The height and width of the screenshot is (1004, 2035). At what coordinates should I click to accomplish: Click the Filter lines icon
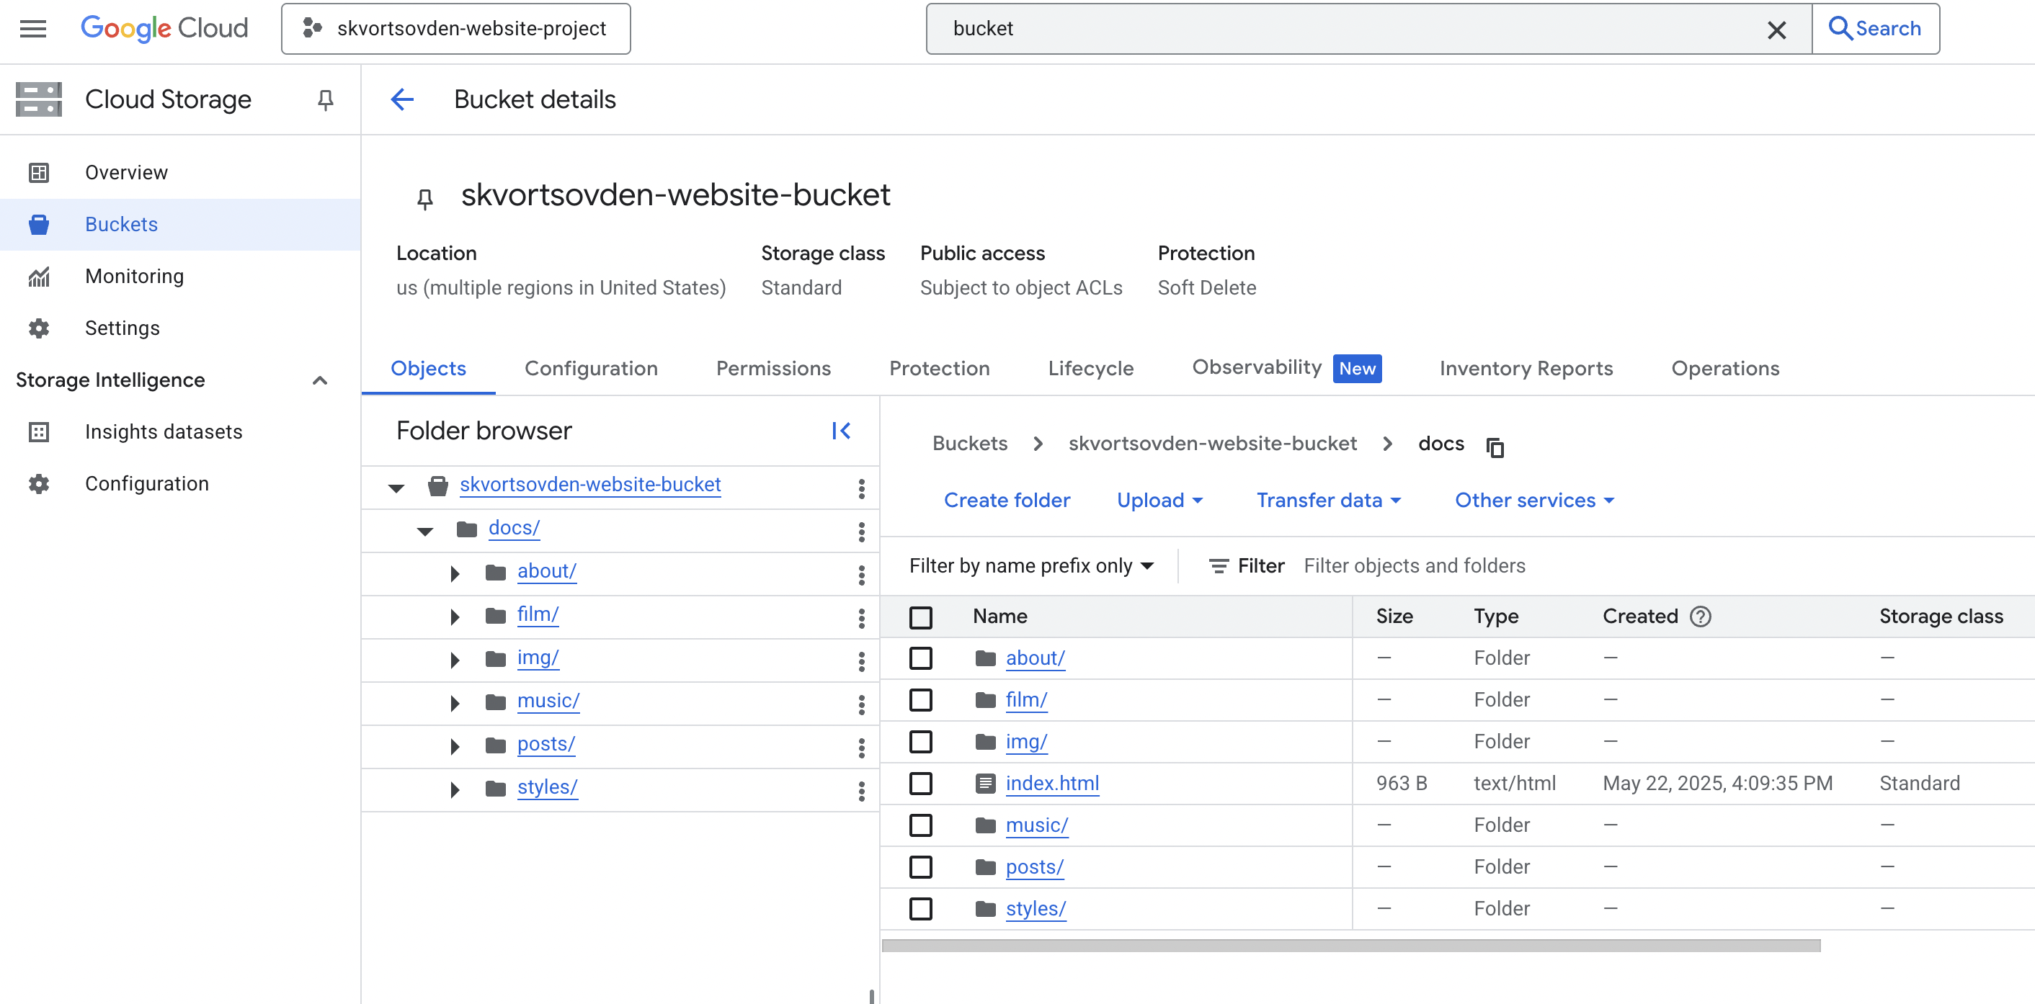click(x=1219, y=566)
